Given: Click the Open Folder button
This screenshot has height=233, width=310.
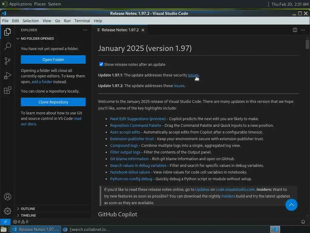Looking at the screenshot, I should [x=53, y=59].
